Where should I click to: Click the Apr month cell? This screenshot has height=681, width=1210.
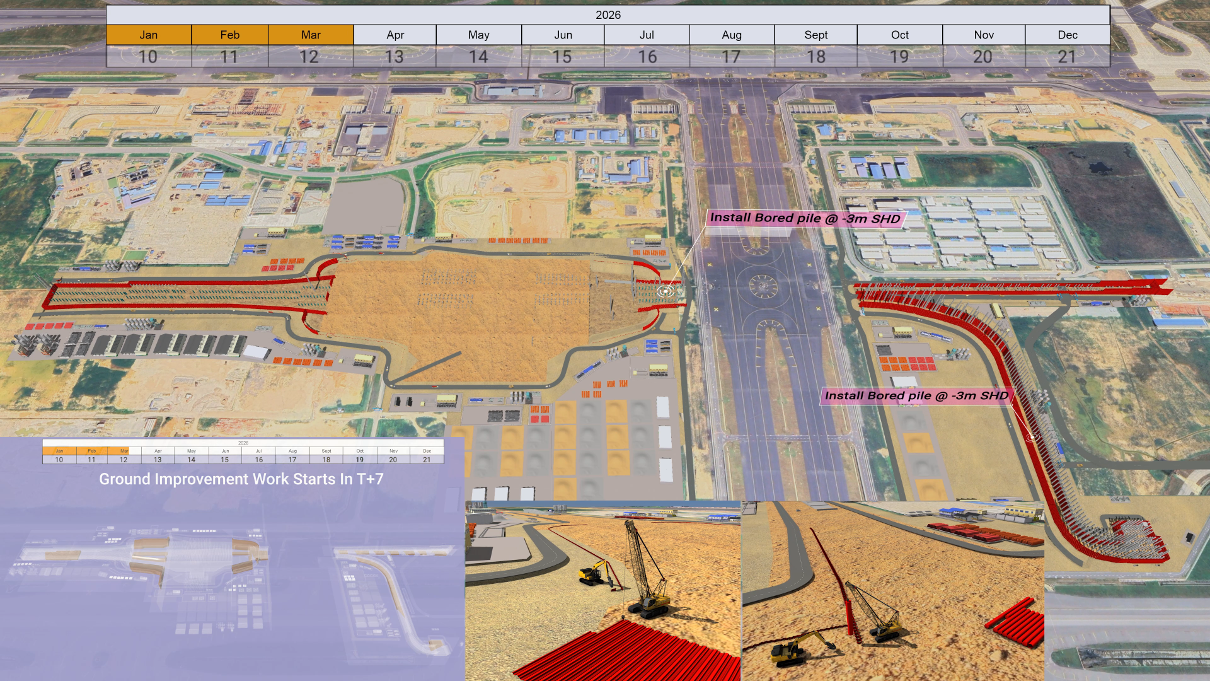(x=395, y=35)
